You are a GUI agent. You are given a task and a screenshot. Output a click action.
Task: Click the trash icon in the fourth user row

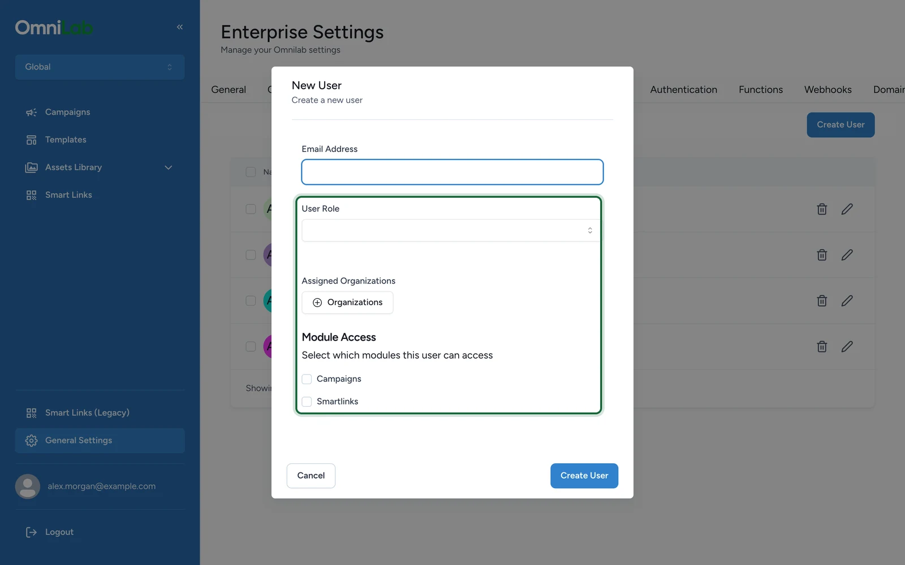click(x=822, y=346)
